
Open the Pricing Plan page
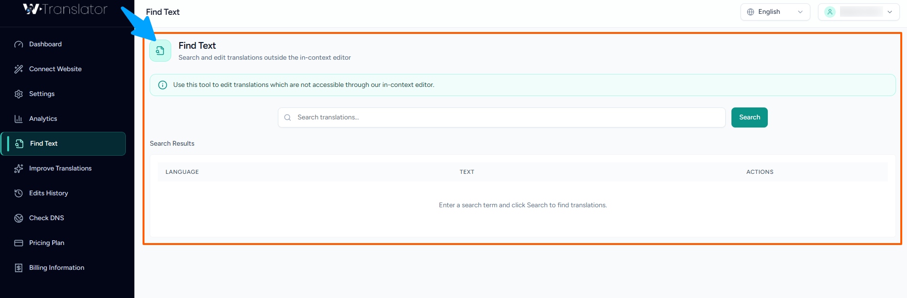point(46,243)
